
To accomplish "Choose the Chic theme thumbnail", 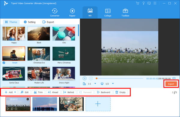I will coord(64,34).
